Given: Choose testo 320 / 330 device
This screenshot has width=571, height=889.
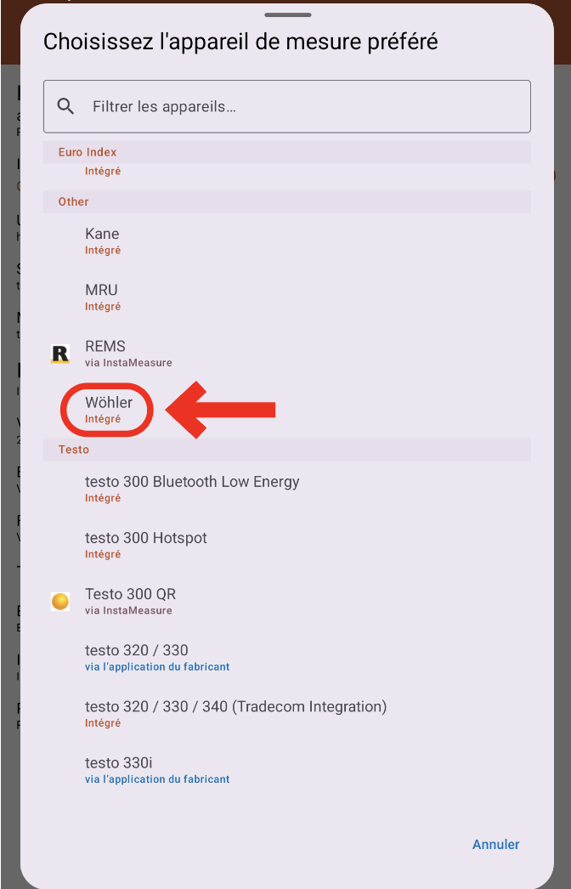Looking at the screenshot, I should 287,657.
